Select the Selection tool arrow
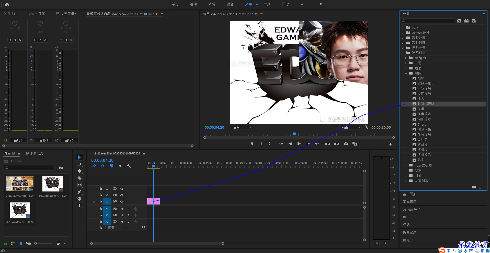 coord(79,157)
